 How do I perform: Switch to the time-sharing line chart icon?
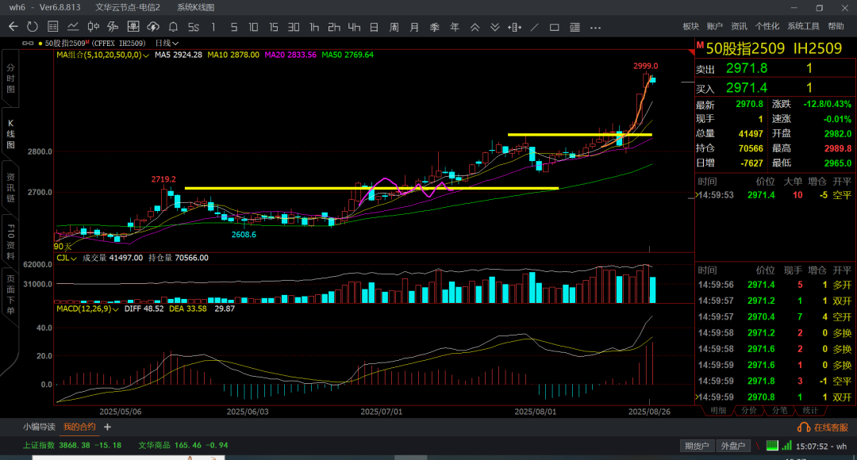coord(73,27)
